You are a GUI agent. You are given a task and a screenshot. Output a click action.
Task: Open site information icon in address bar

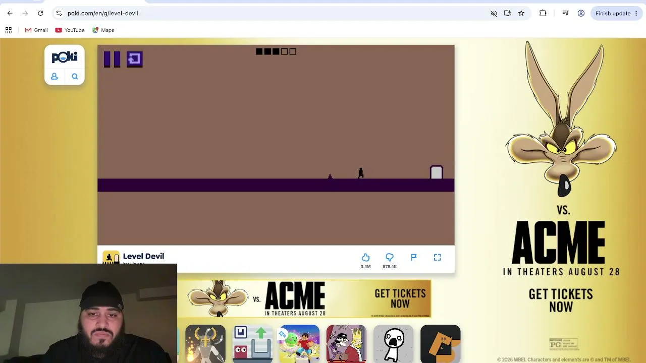pyautogui.click(x=59, y=13)
